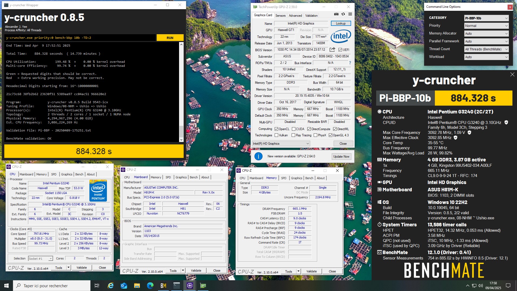Switch to the Advanced tab in GPU-Z
Viewport: 517px width, 291px height.
[295, 16]
